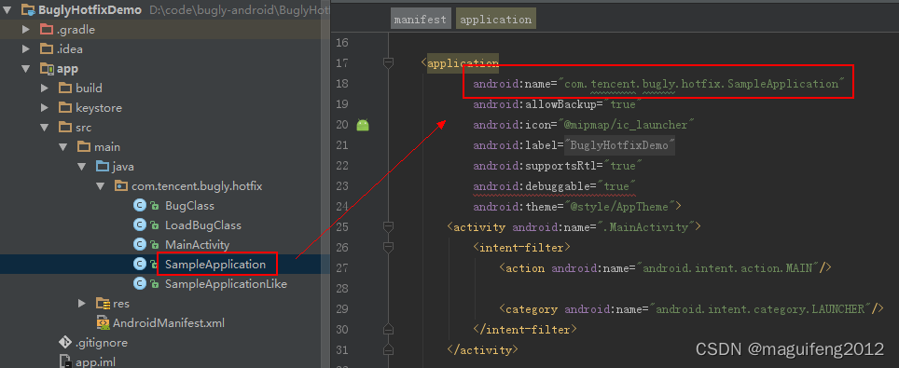Collapse the main folder
Viewport: 899px width, 368px height.
(x=63, y=147)
